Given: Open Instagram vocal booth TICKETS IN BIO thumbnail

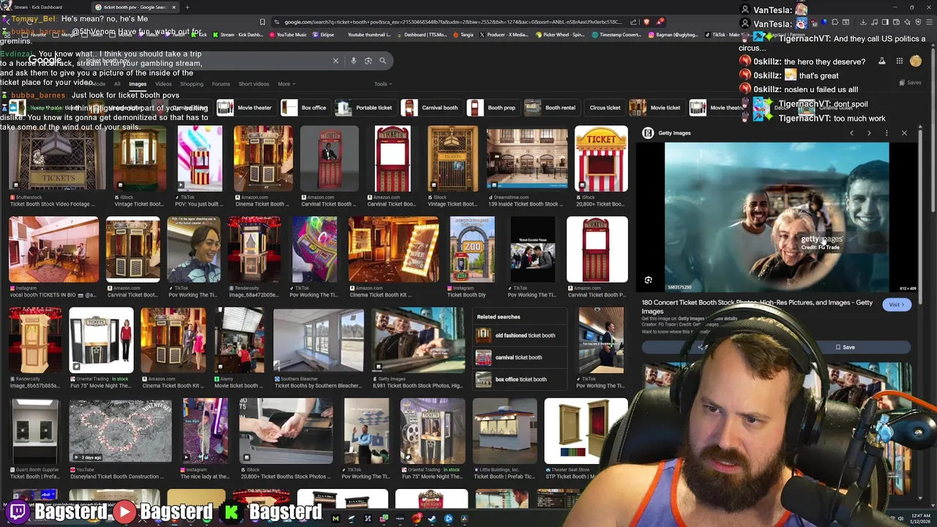Looking at the screenshot, I should (x=53, y=250).
